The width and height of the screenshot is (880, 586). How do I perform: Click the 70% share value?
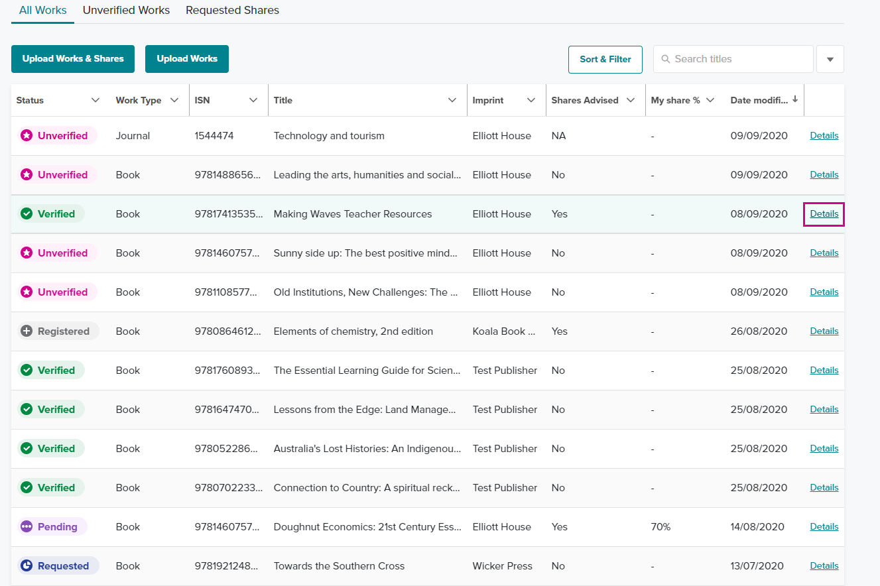660,526
